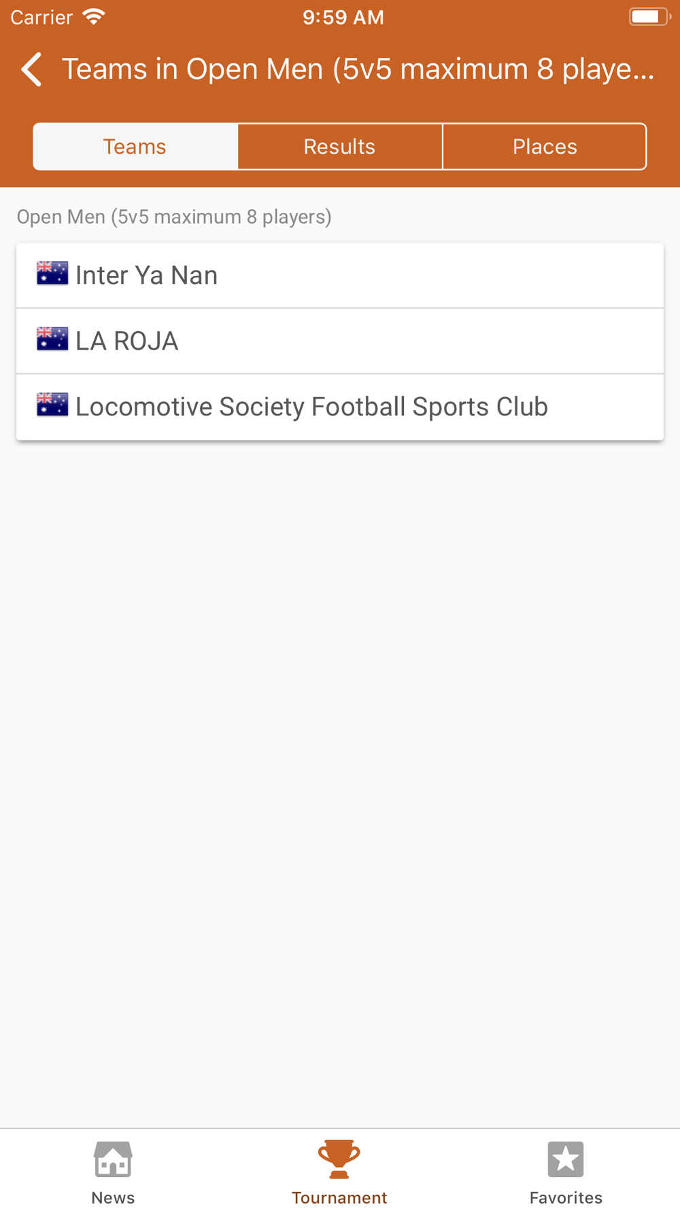
Task: Tap the Tournament tab label
Action: click(339, 1197)
